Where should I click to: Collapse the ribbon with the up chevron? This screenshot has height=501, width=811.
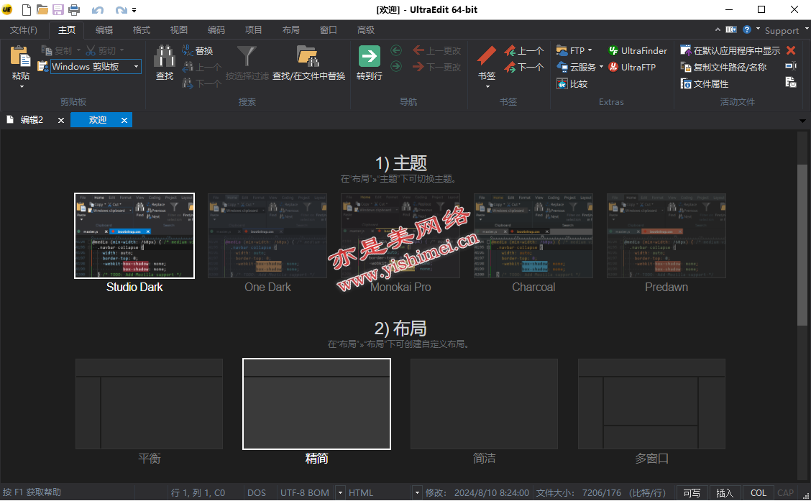pos(718,29)
